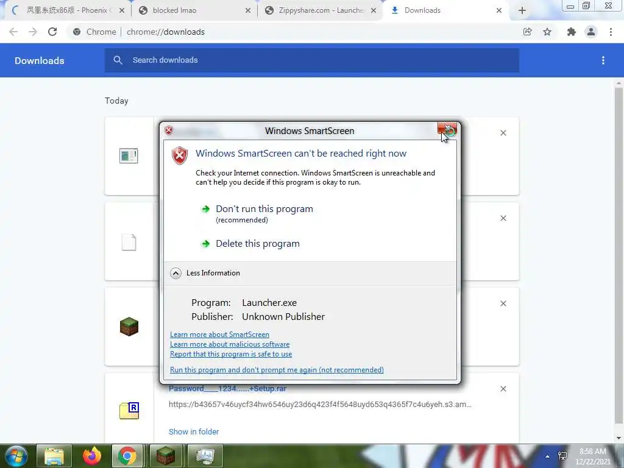This screenshot has width=624, height=468.
Task: Click the Chrome taskbar button
Action: (x=127, y=456)
